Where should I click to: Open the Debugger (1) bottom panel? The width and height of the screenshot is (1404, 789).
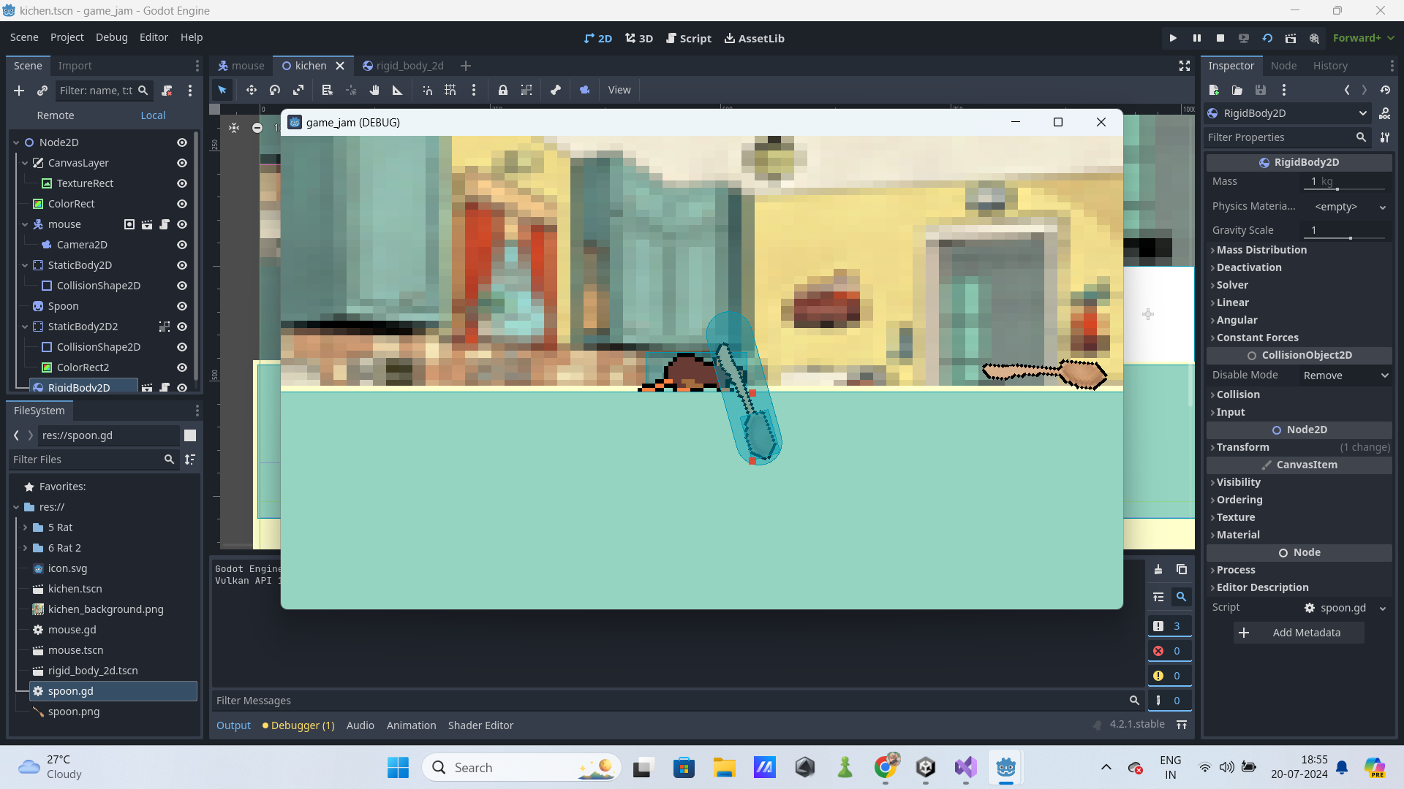click(298, 725)
